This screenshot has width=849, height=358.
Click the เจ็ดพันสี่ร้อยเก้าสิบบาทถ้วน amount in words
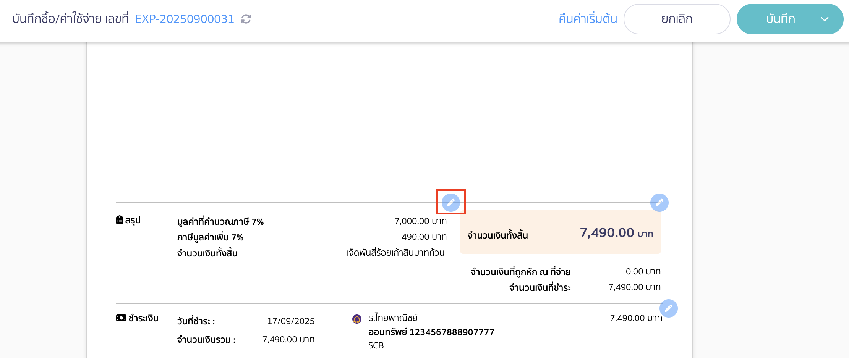click(395, 252)
